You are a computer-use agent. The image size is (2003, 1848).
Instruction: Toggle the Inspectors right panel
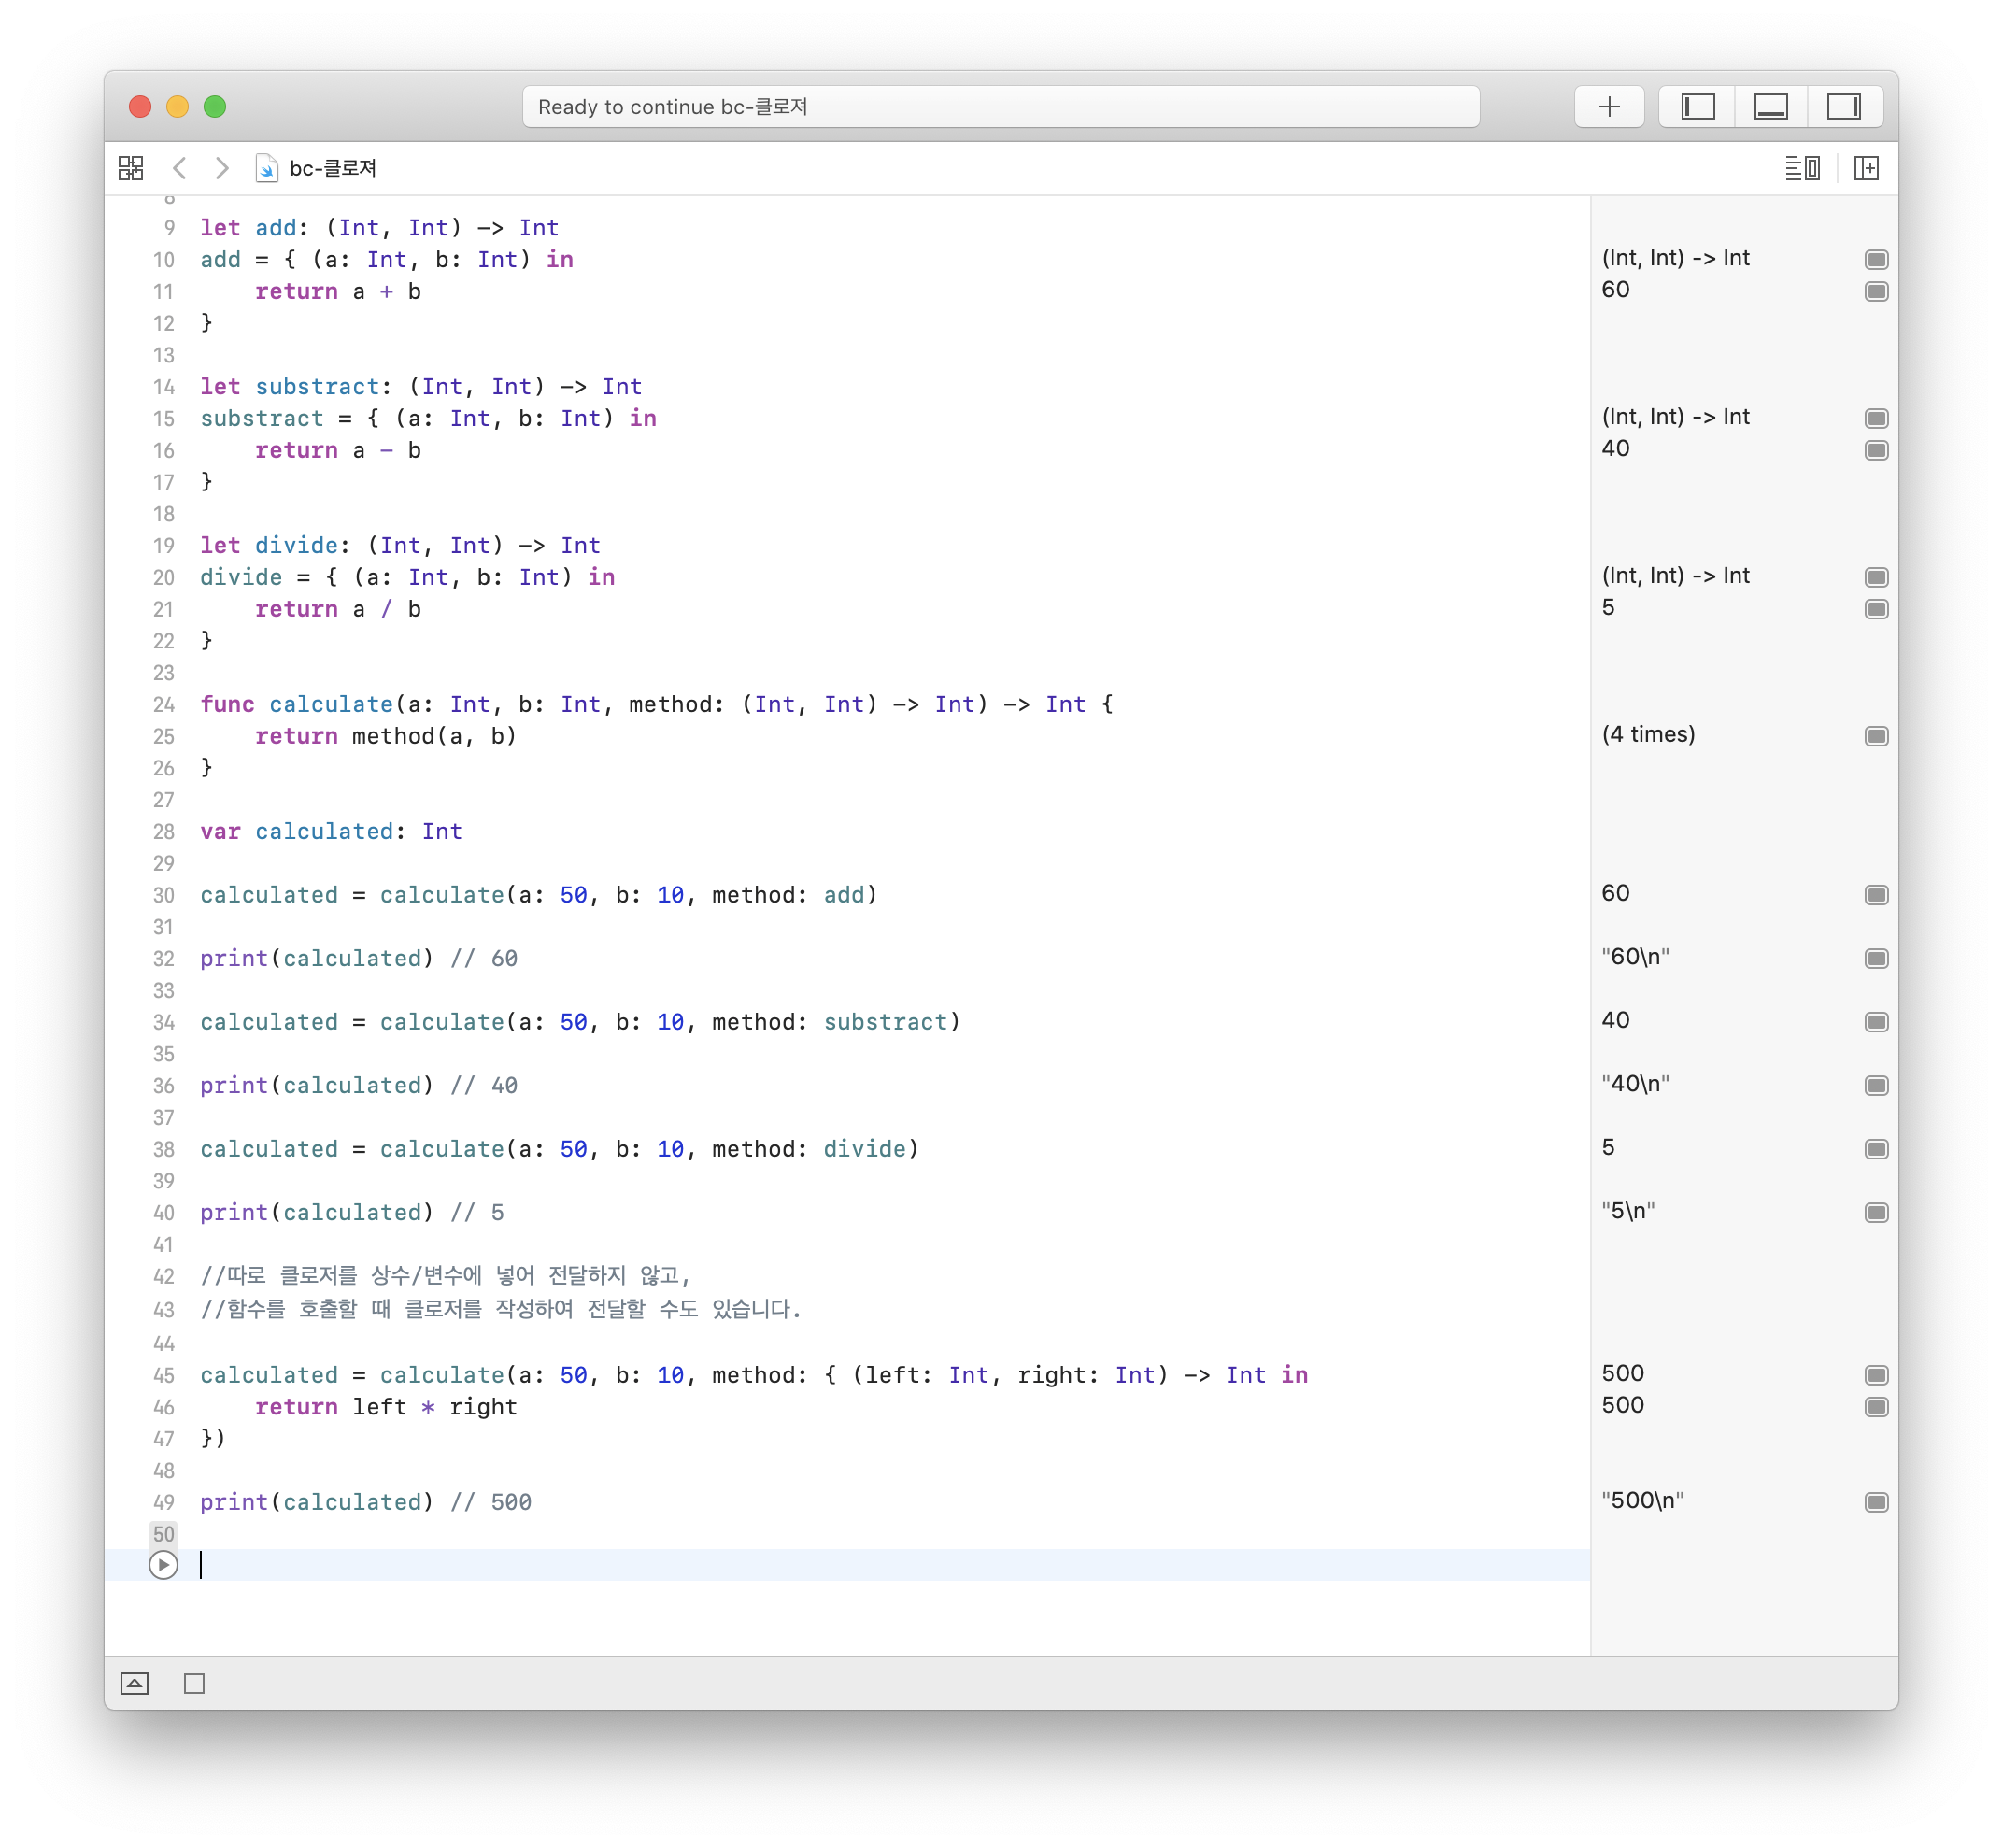pos(1843,107)
